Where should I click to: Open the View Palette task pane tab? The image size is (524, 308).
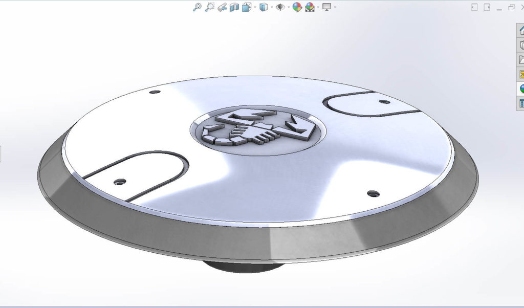(520, 74)
